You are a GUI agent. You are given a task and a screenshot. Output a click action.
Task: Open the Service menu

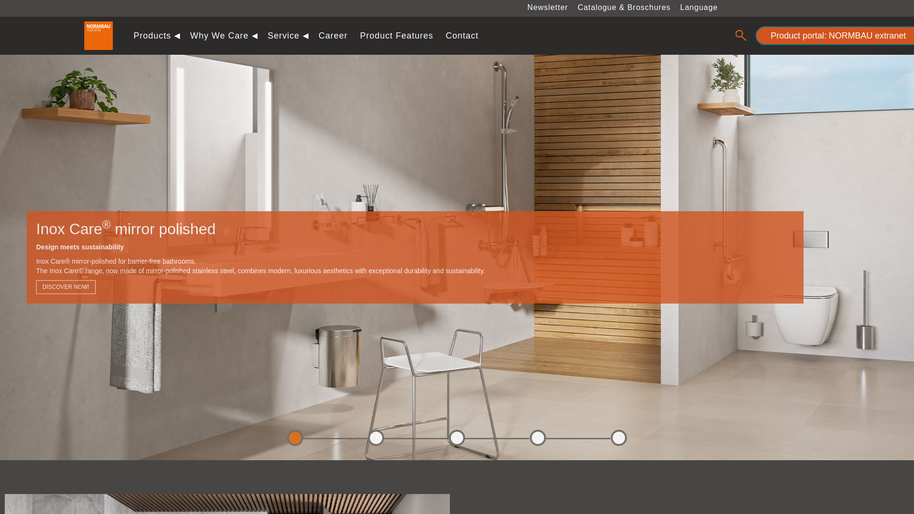click(x=283, y=36)
